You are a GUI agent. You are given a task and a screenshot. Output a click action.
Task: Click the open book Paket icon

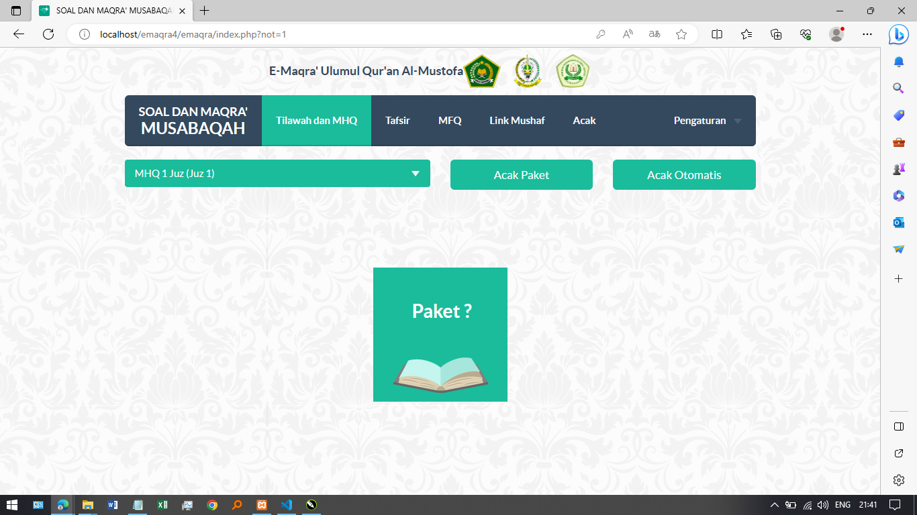[x=440, y=374]
